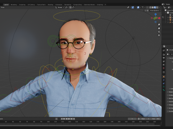Viewport: 173px width, 129px height.
Task: Open the snapping options dropdown
Action: tap(74, 8)
